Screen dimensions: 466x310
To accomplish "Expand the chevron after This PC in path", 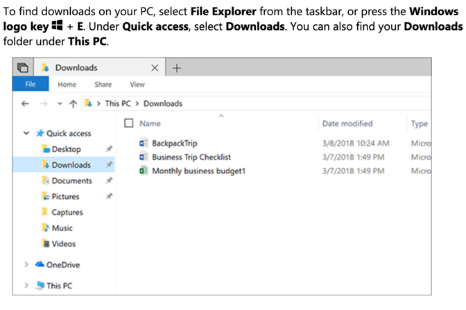I will 137,104.
